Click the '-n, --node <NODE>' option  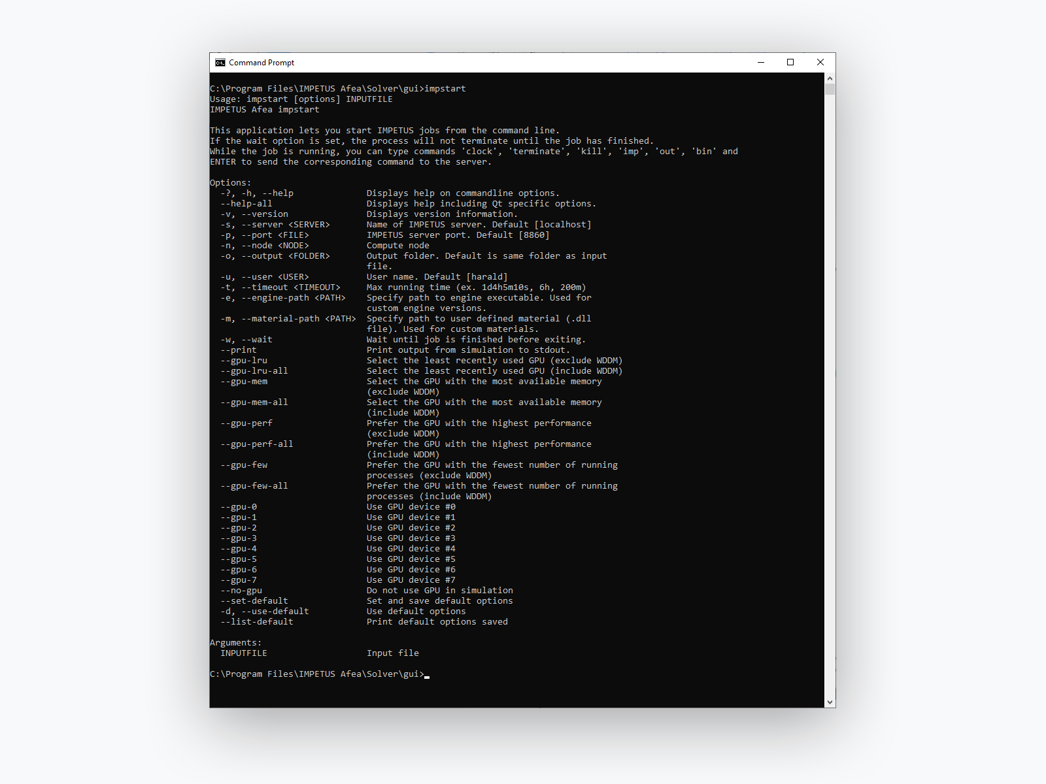(x=265, y=246)
